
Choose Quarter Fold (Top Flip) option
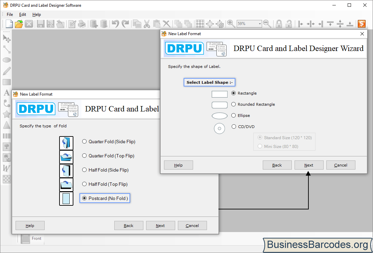84,156
